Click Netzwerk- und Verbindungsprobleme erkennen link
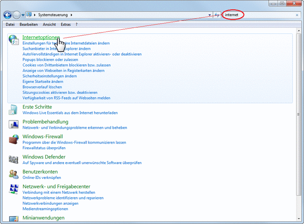 [74, 128]
